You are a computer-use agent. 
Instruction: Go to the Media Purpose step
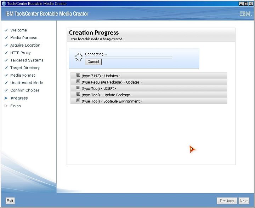24,38
